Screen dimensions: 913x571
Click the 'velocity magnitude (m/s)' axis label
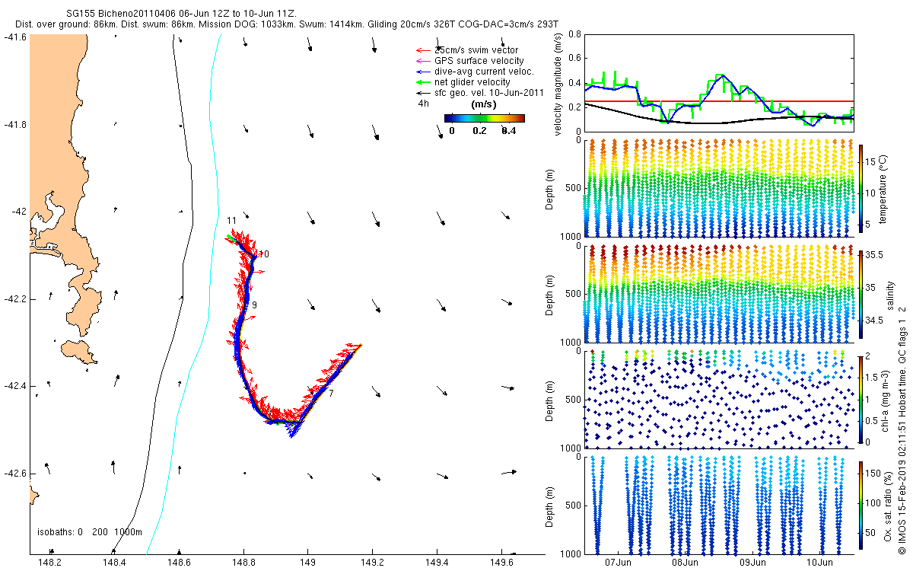[558, 83]
